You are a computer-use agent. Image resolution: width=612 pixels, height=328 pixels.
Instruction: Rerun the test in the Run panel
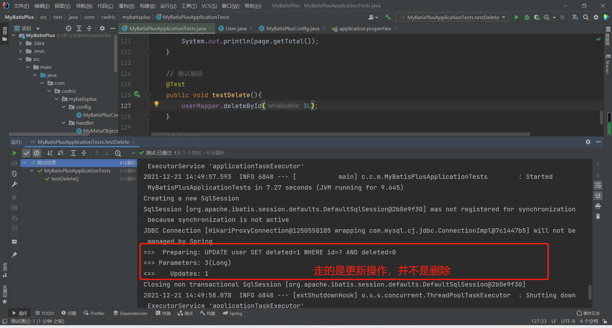click(14, 153)
